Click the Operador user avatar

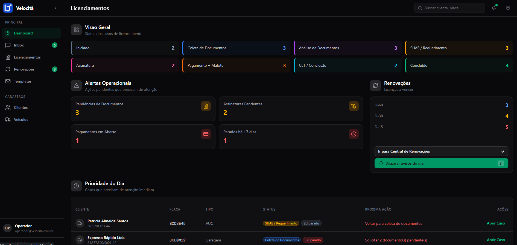point(7,228)
